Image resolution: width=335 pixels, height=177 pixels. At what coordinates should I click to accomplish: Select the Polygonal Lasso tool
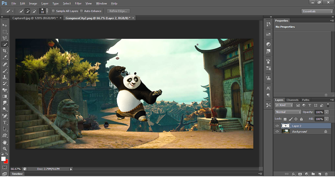pos(5,38)
